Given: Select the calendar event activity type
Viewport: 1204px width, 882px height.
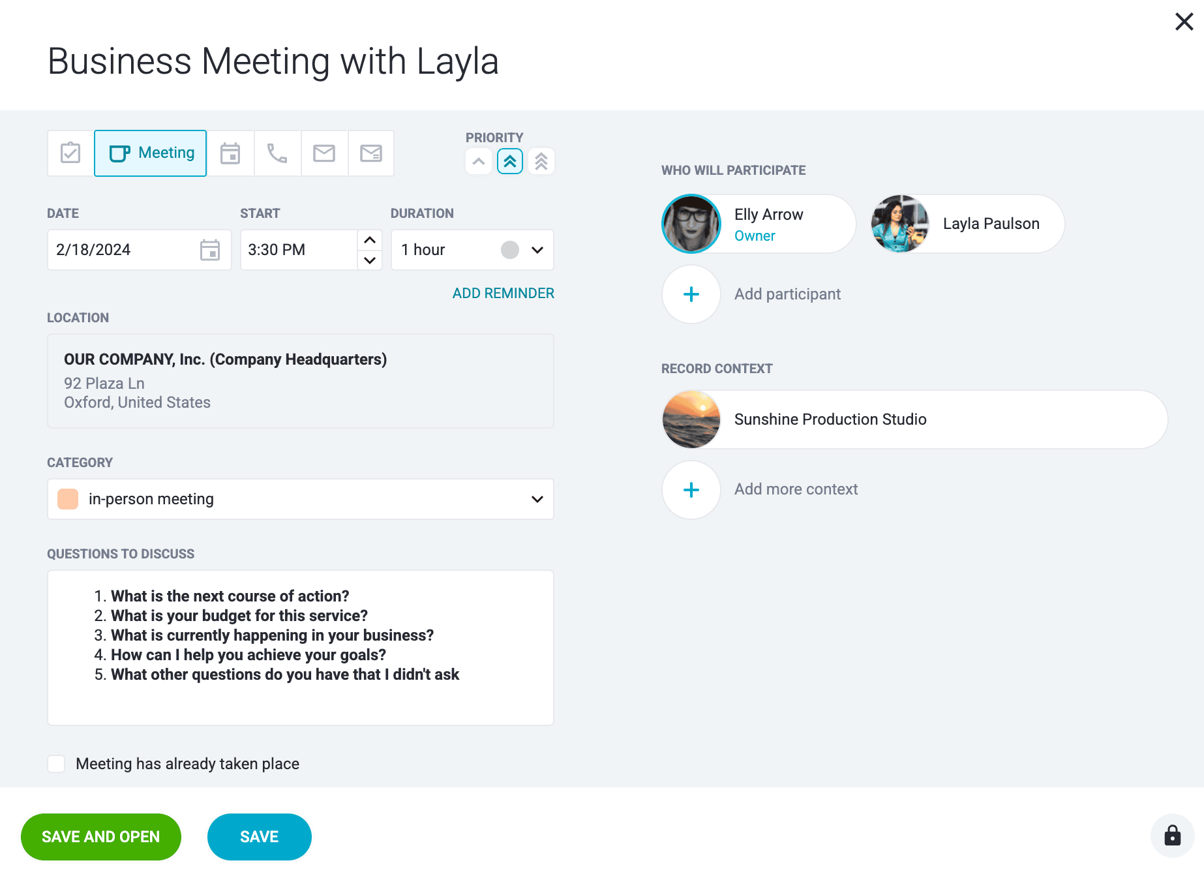Looking at the screenshot, I should coord(230,153).
